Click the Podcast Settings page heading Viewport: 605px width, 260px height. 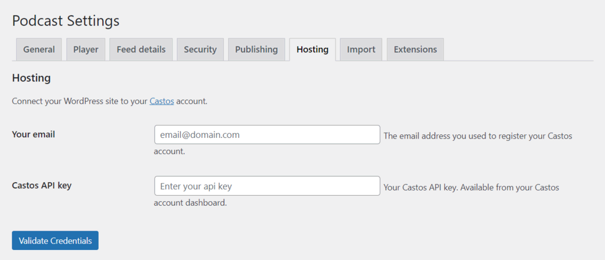coord(66,21)
